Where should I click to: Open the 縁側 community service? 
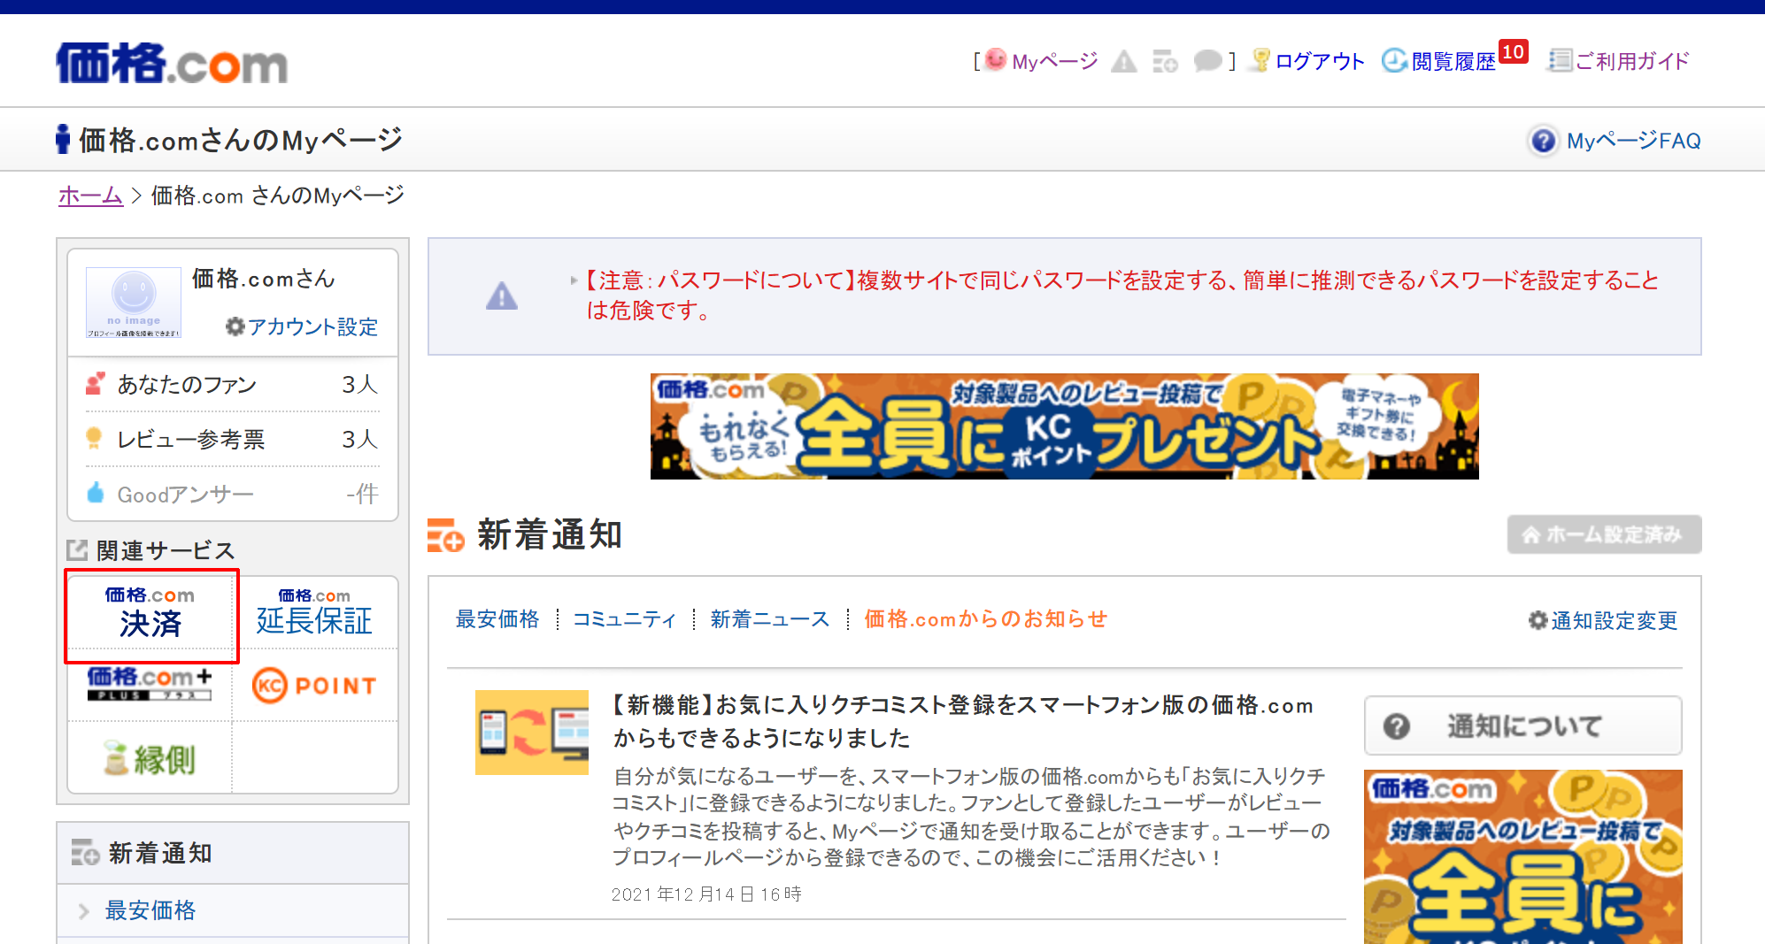pos(150,758)
